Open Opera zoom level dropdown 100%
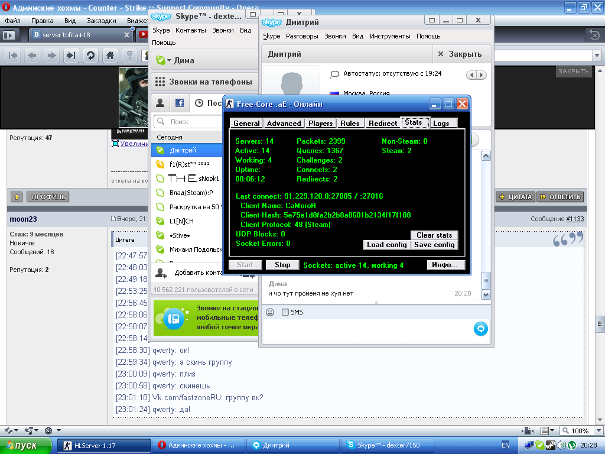605x454 pixels. point(599,430)
